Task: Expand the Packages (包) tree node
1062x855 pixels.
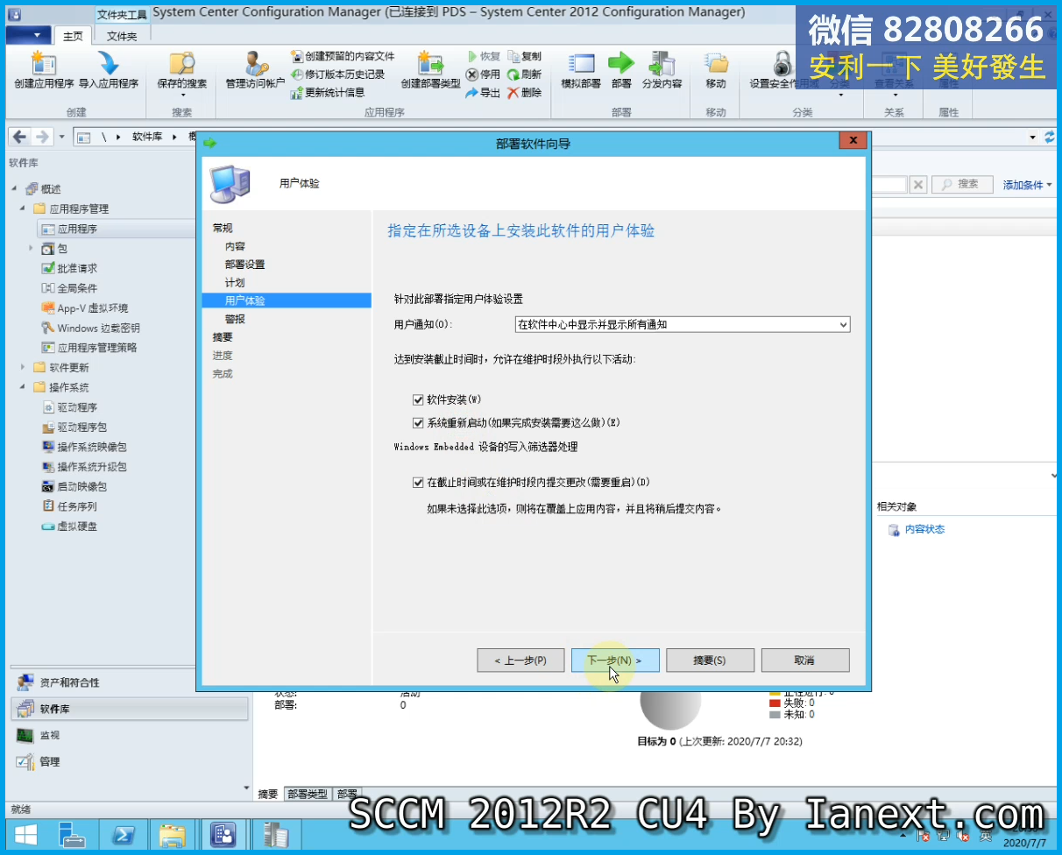Action: click(32, 249)
